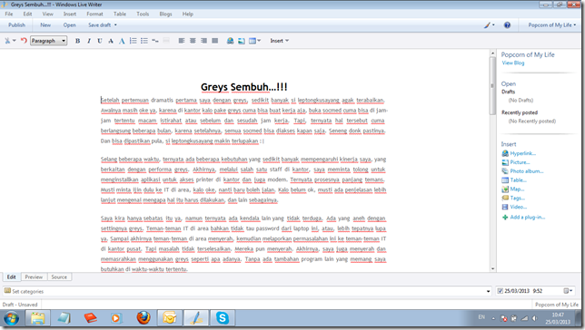Screen dimensions: 585x330
Task: Open the Popcorn of My Life blog dropdown
Action: point(551,25)
